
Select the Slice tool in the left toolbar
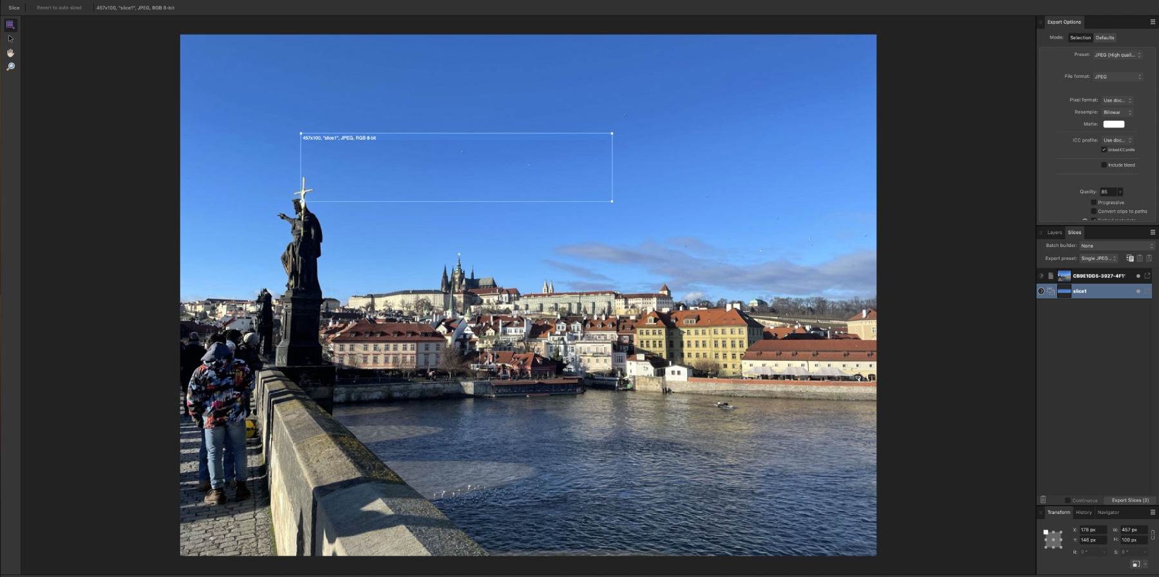click(10, 25)
